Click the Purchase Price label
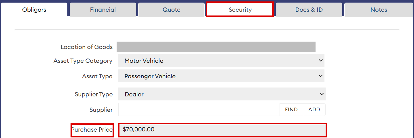 coord(92,130)
